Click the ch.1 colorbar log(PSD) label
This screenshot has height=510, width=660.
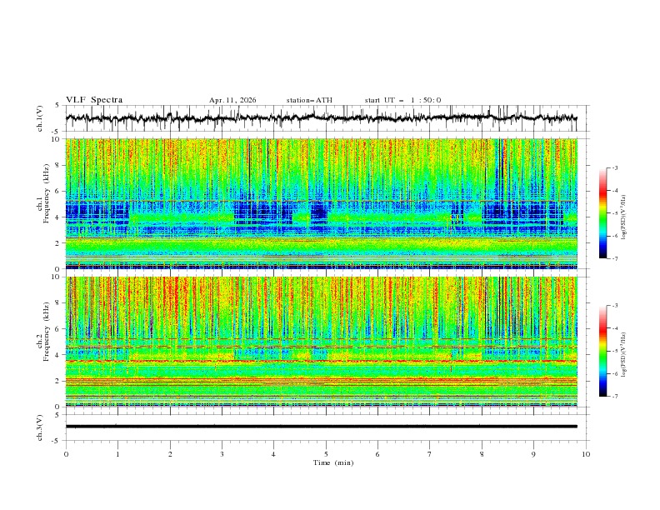click(624, 217)
